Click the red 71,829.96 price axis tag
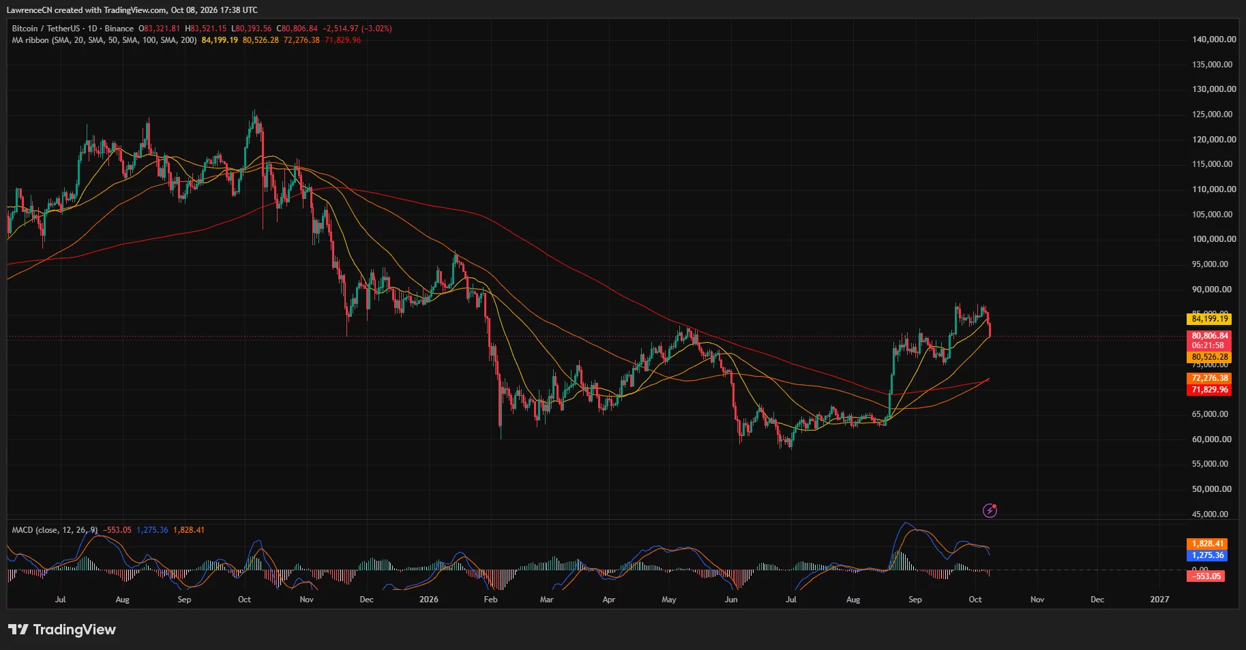The height and width of the screenshot is (650, 1246). [1210, 390]
